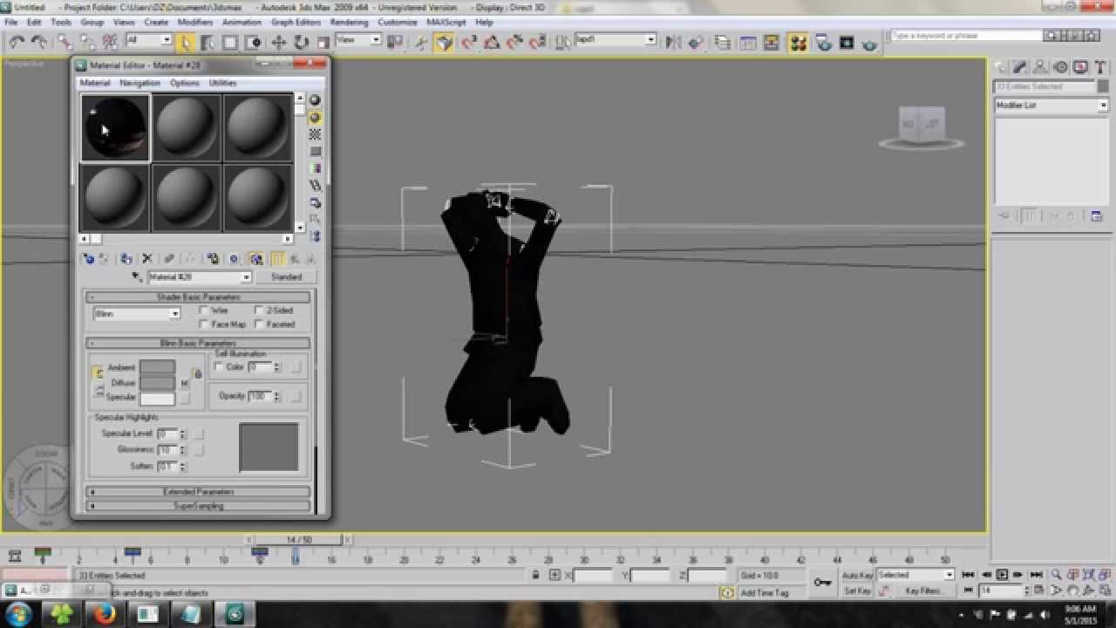This screenshot has height=628, width=1116.
Task: Click Get Material in Material Editor
Action: click(89, 258)
